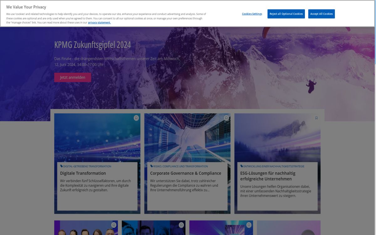Bookmark the Corporate Governance & Compliance card
The image size is (376, 235).
point(226,118)
